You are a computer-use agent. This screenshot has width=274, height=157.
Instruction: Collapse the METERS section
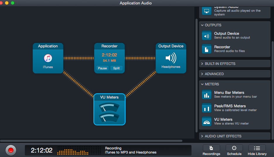[202, 84]
